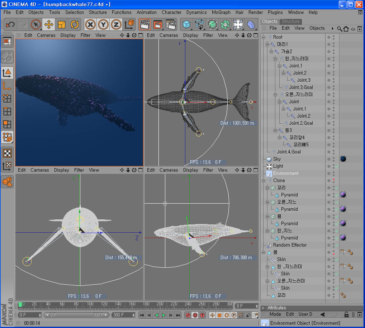
Task: Switch to Edges mode
Action: click(x=7, y=111)
